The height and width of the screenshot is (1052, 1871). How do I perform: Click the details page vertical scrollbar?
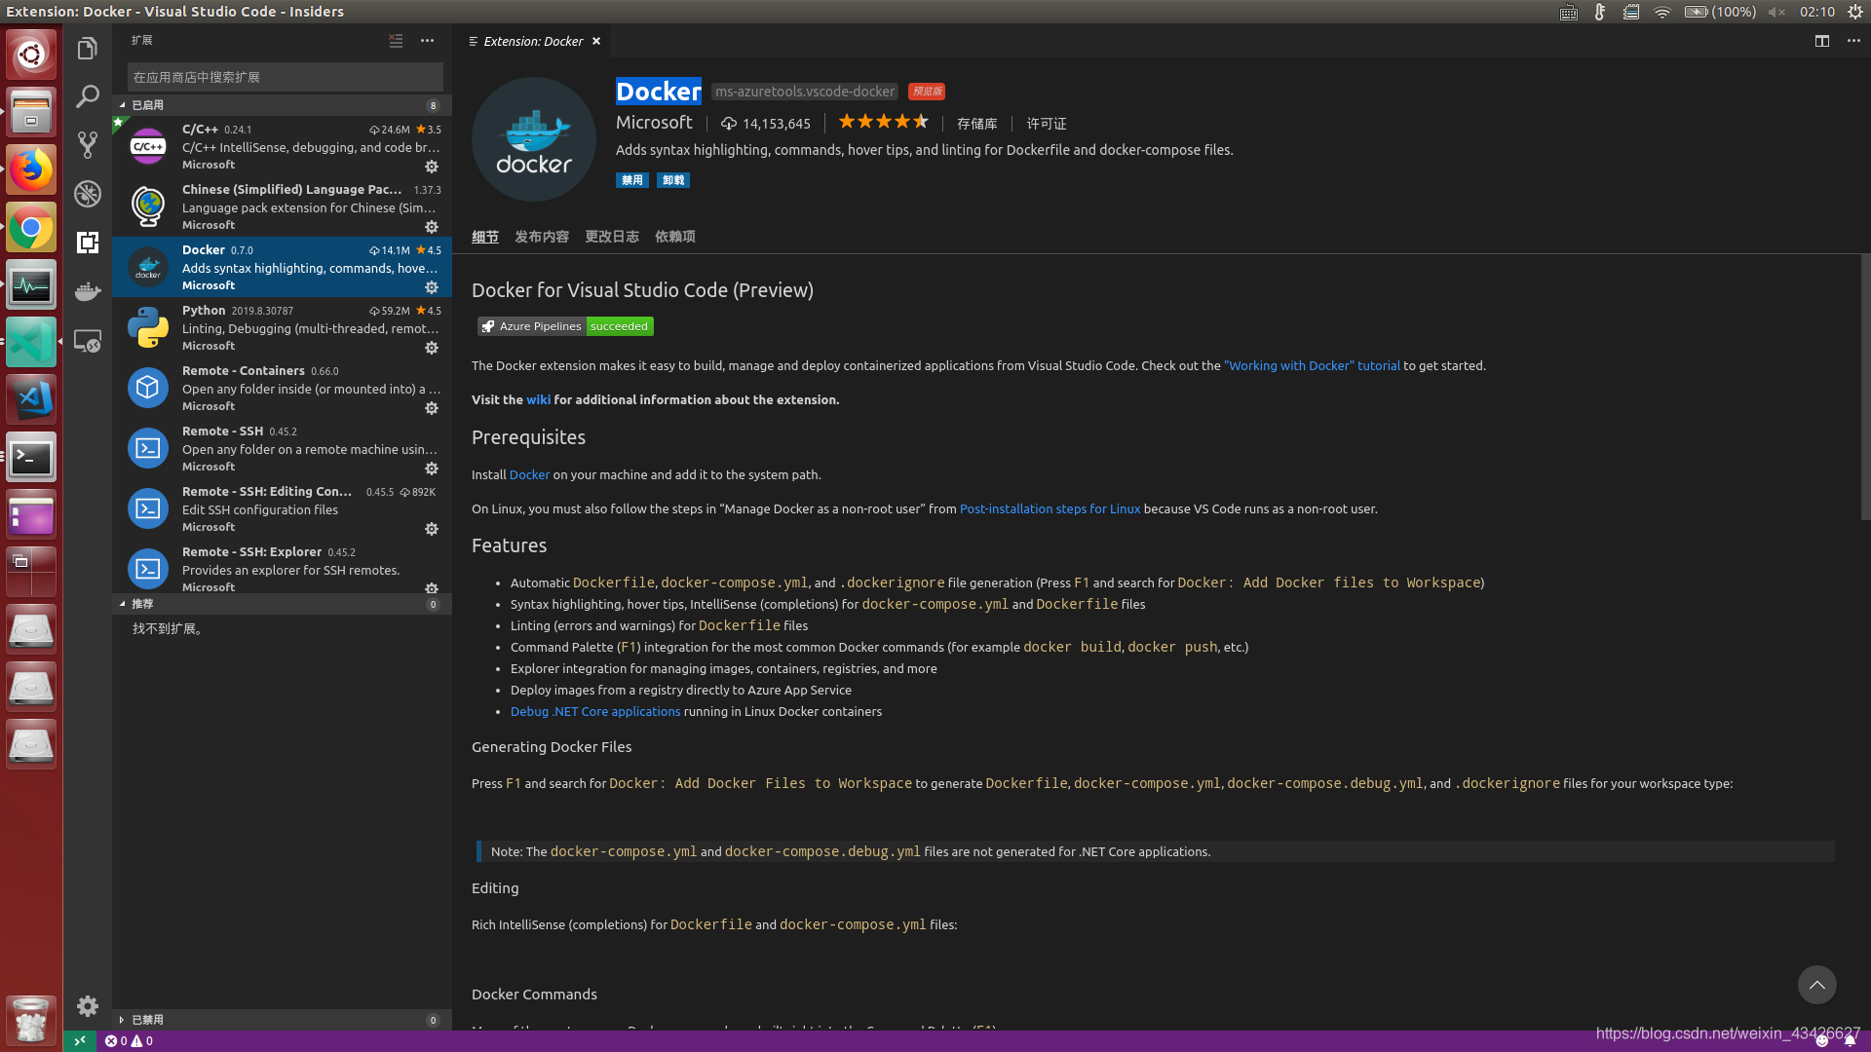tap(1865, 388)
